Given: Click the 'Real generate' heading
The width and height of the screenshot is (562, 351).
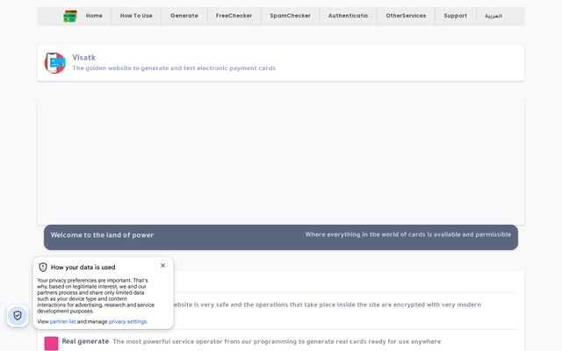Looking at the screenshot, I should pyautogui.click(x=85, y=341).
